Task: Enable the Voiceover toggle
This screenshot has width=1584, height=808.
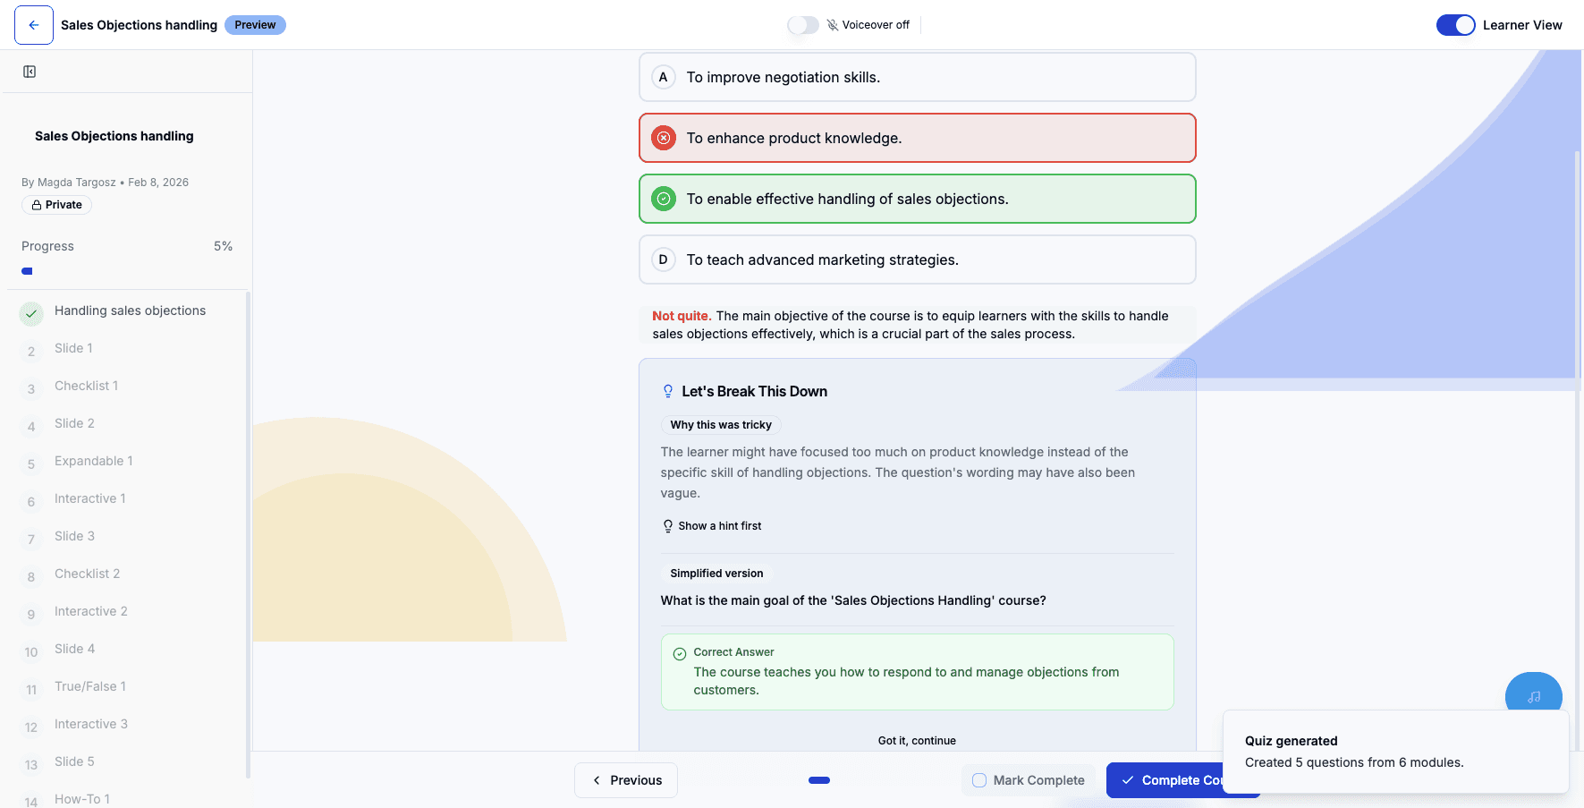Action: click(802, 25)
